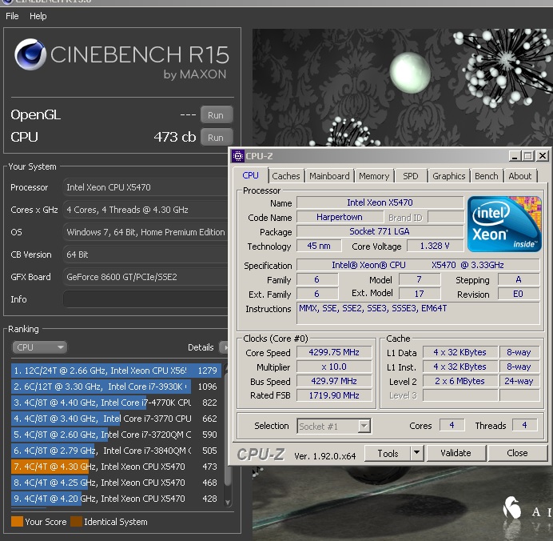The image size is (553, 541).
Task: Switch to the Bench tab in CPU-Z
Action: pos(487,176)
